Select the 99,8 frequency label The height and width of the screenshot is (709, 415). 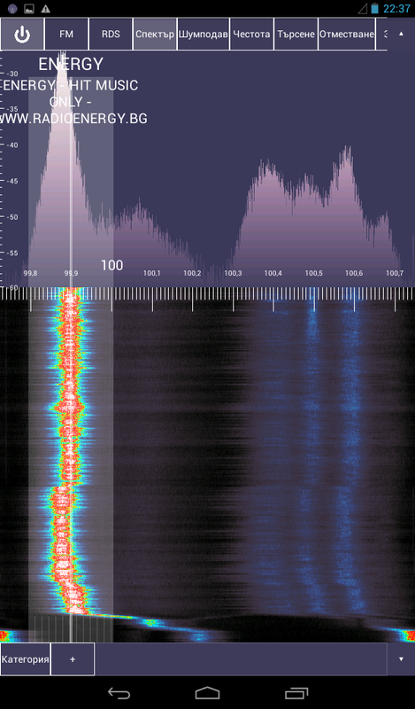tap(31, 273)
